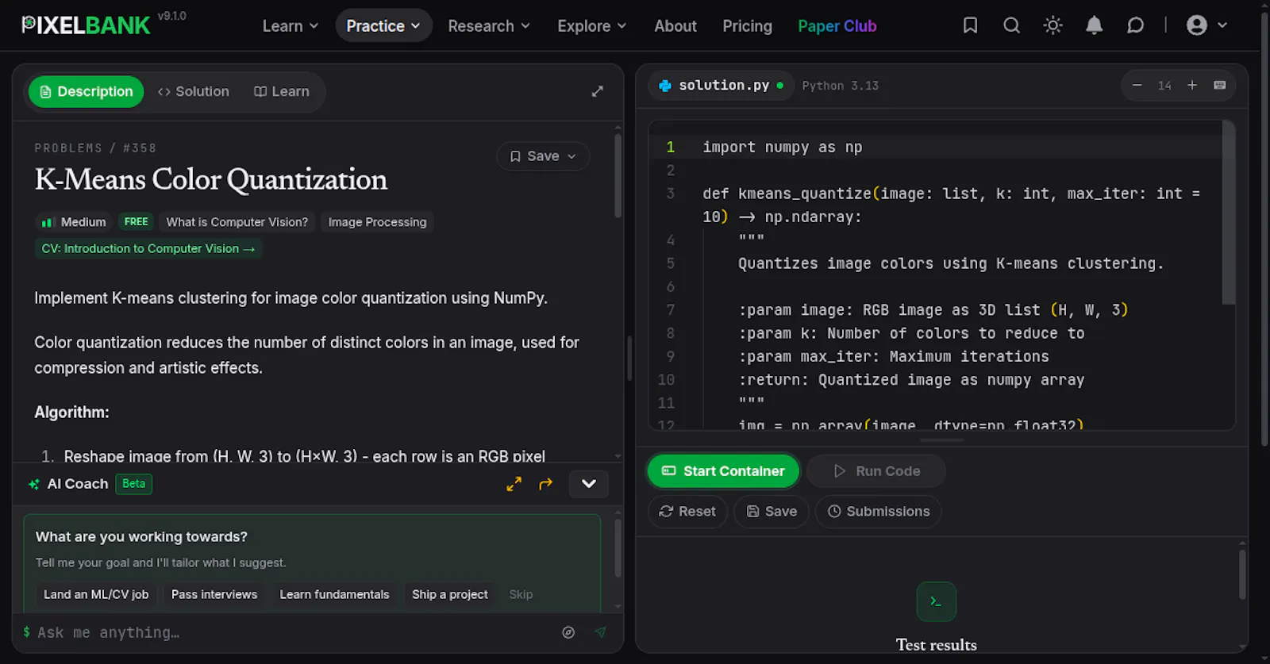
Task: View Submissions history
Action: [x=879, y=512]
